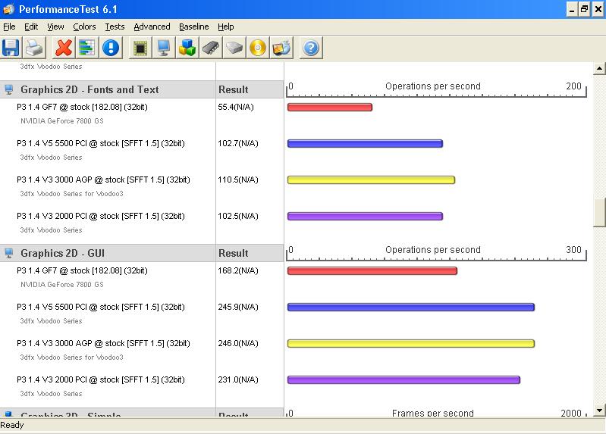
Task: Run the hard disk test icon
Action: point(234,48)
